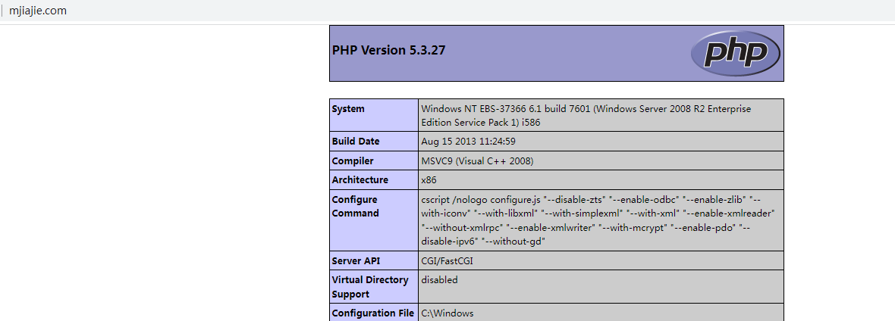895x321 pixels.
Task: Select the Build Date row label
Action: point(356,142)
